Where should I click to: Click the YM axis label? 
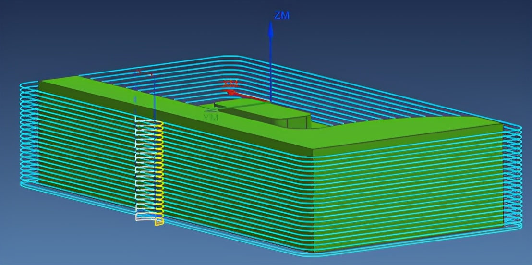(210, 118)
